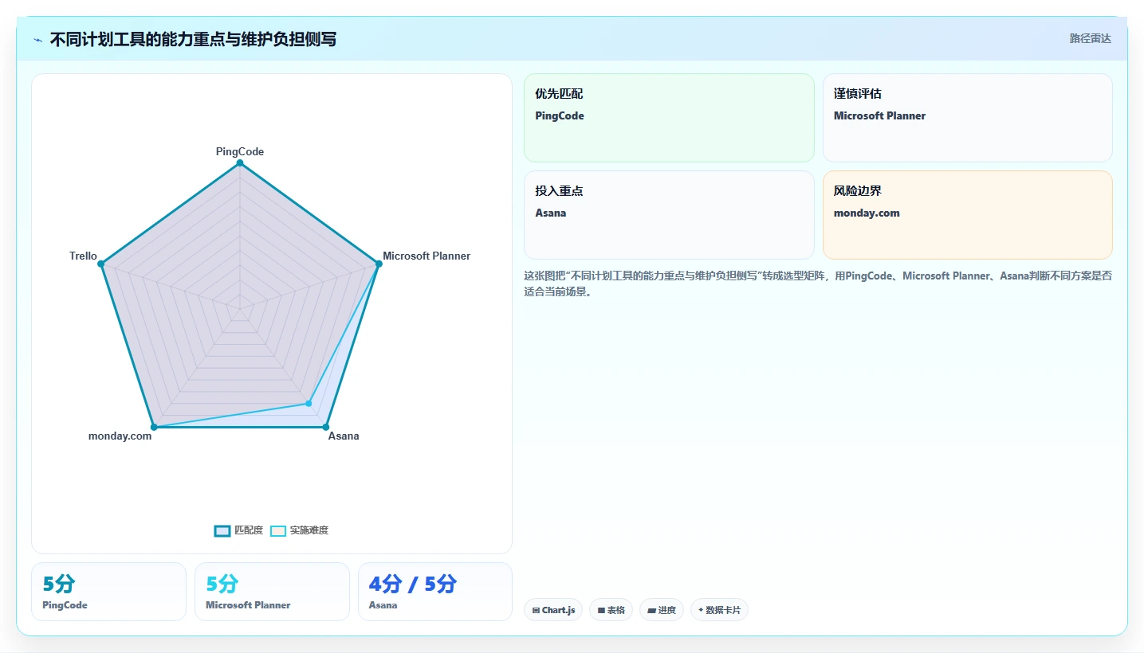This screenshot has width=1144, height=653.
Task: Click the 数据卡片 chip star icon
Action: [701, 610]
